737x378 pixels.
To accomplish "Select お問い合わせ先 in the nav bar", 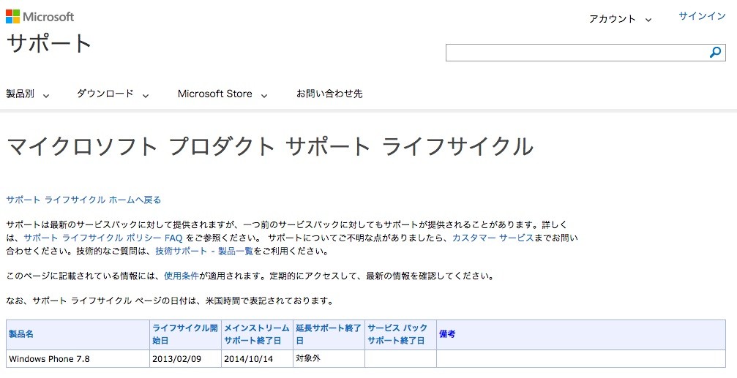I will click(329, 94).
